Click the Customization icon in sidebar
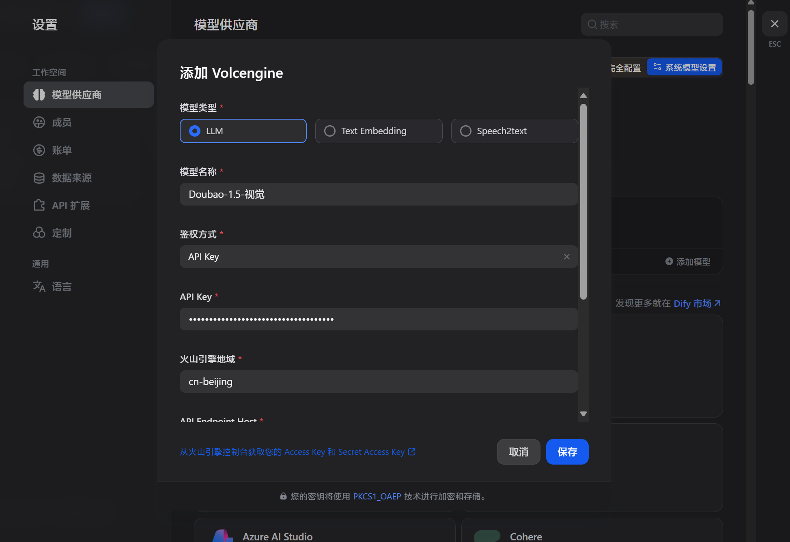 point(39,233)
